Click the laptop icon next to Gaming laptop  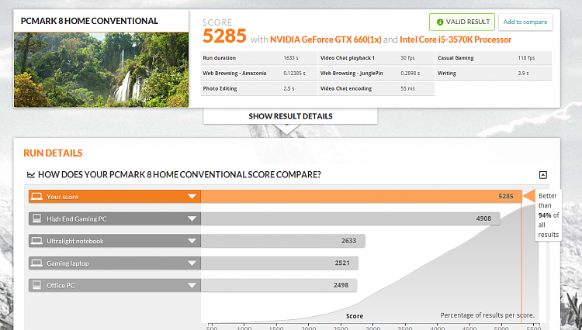(x=36, y=263)
